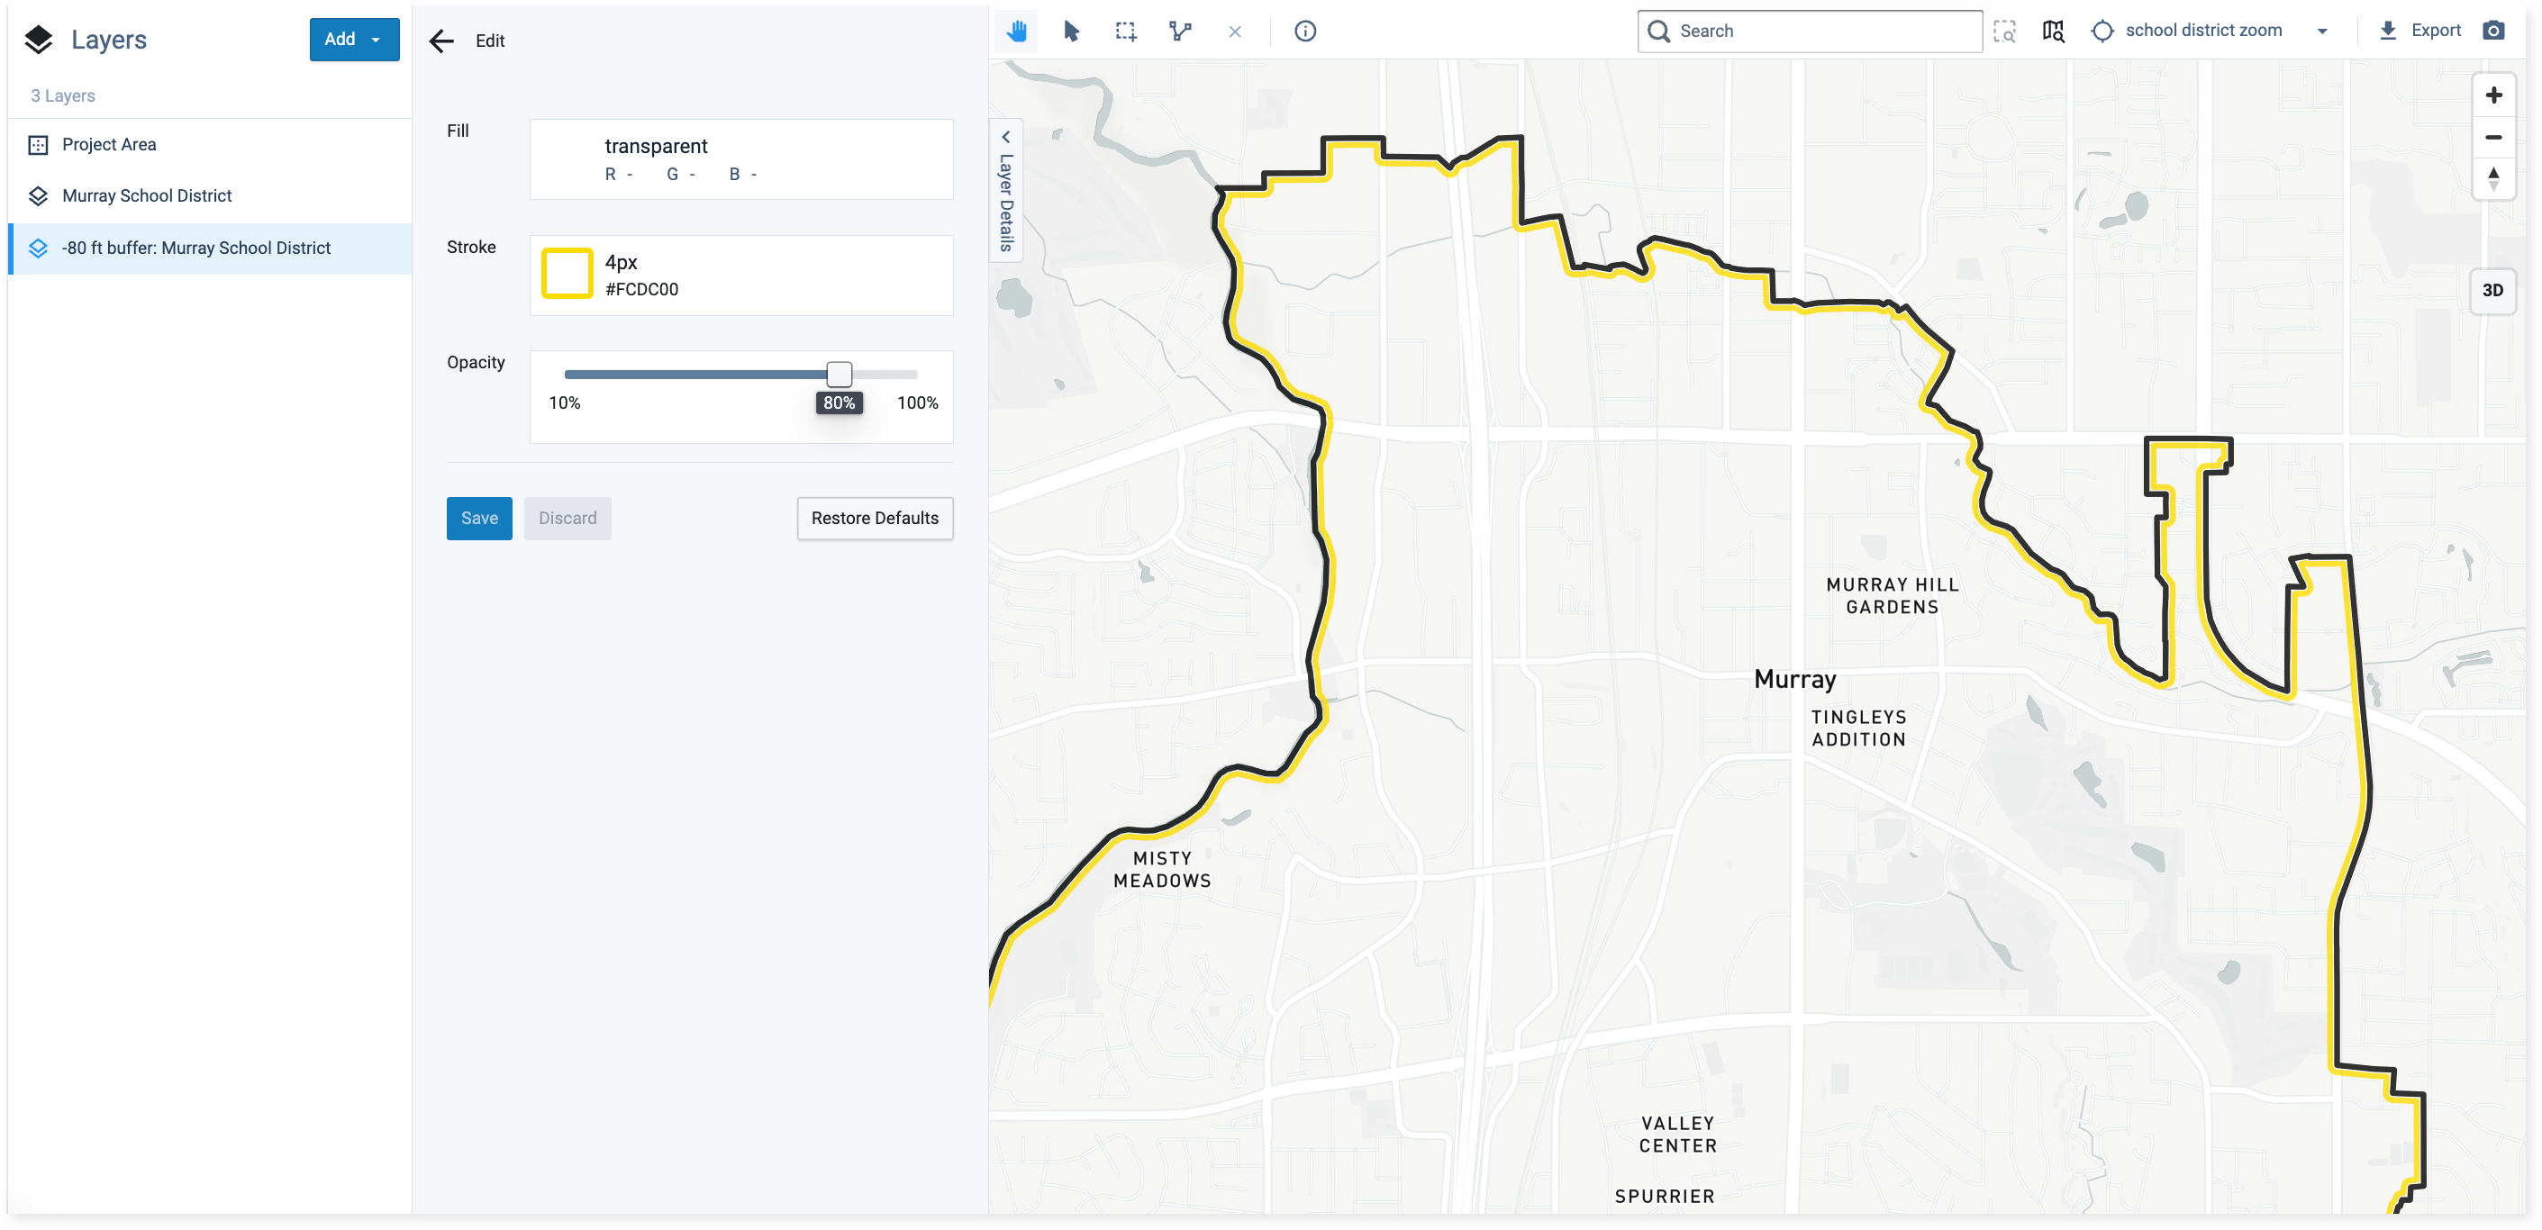
Task: Click the Murray city map label
Action: point(1794,680)
